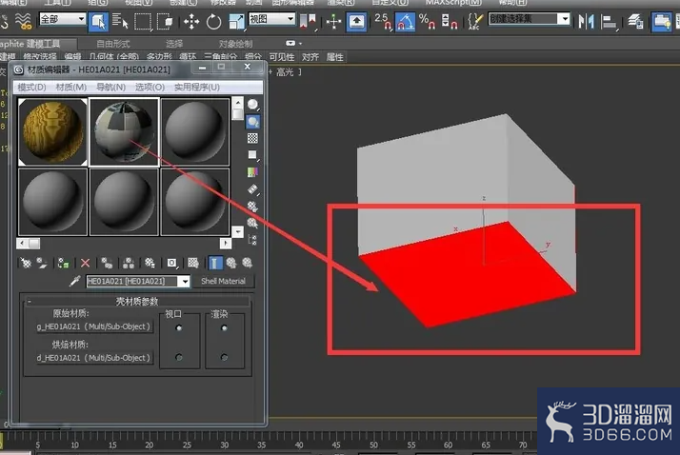Click the Shell Material type button
This screenshot has height=455, width=680.
click(x=224, y=281)
